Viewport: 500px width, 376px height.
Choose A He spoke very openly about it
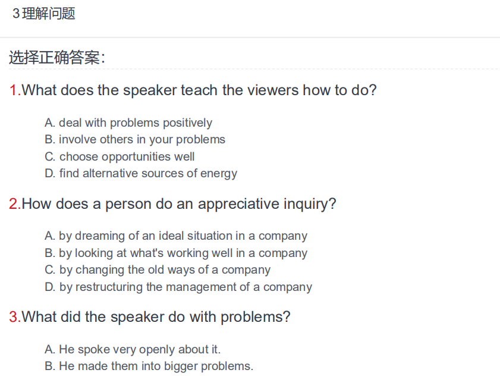(133, 349)
